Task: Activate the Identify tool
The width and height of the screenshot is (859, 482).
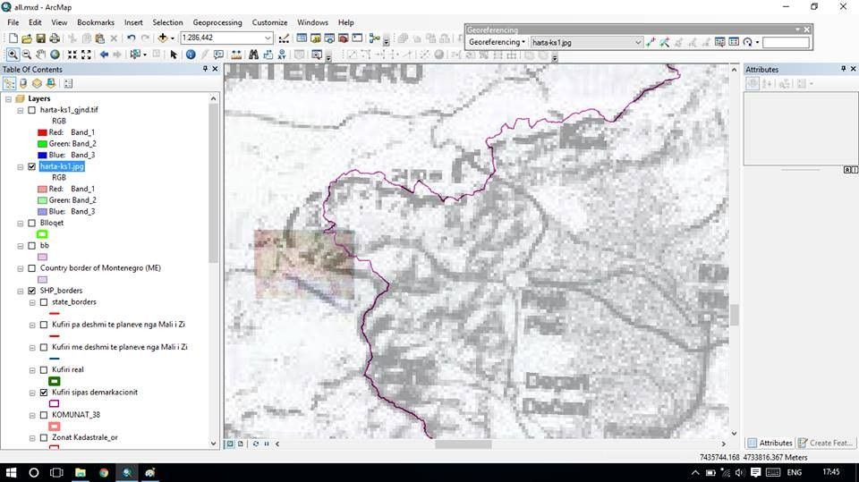Action: coord(191,55)
